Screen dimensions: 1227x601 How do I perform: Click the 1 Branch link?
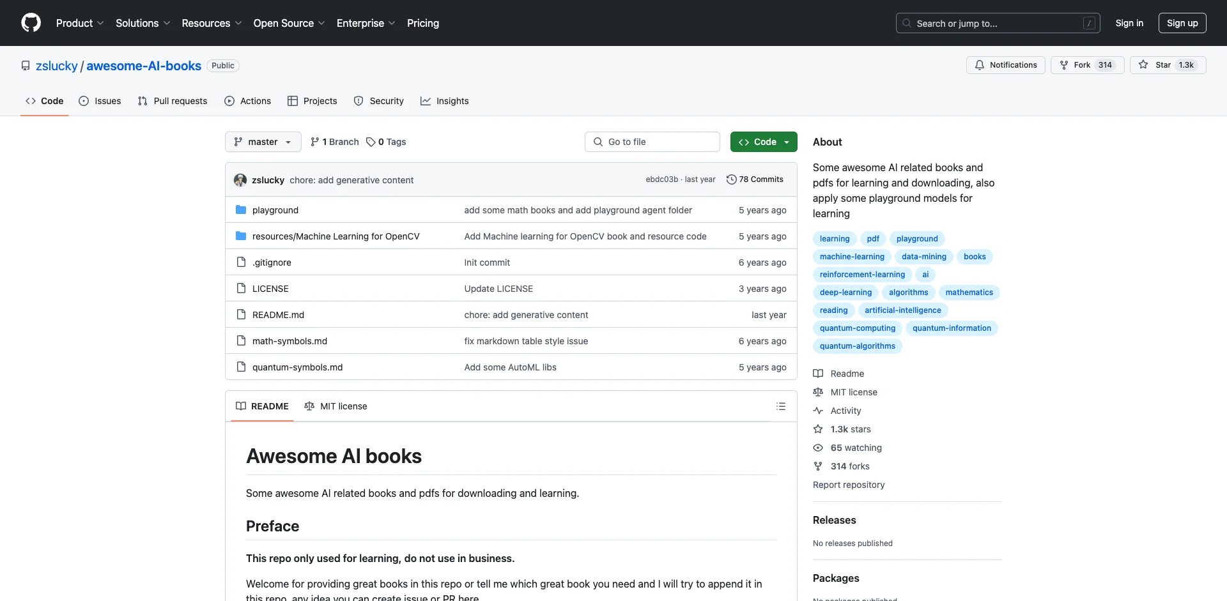[334, 142]
